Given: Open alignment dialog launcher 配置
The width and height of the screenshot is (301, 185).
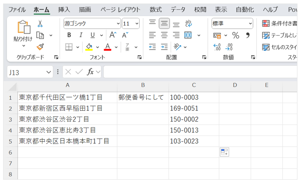Looking at the screenshot, I should [x=204, y=57].
